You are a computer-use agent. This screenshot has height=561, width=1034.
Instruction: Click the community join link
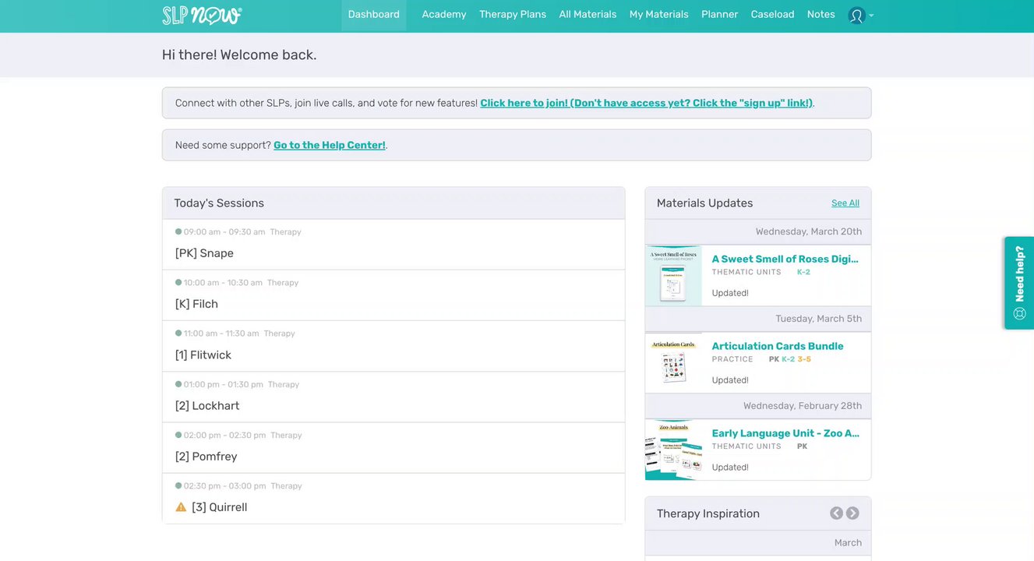(647, 103)
